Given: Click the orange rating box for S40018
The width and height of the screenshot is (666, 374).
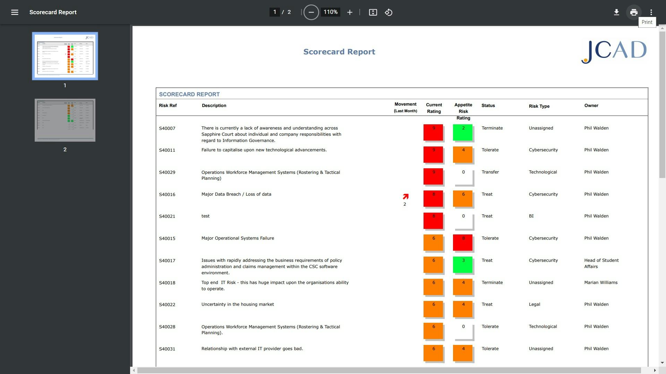Looking at the screenshot, I should 433,287.
